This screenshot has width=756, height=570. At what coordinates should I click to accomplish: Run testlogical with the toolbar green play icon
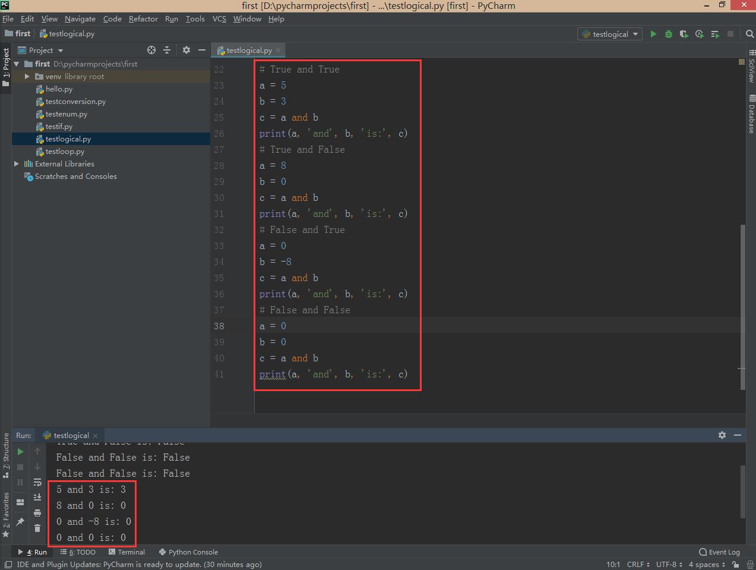(x=653, y=34)
